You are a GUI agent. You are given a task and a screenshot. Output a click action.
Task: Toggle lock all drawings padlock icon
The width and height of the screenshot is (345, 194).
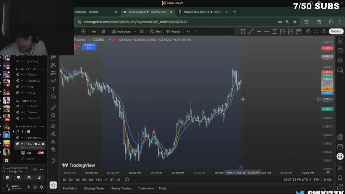pyautogui.click(x=53, y=142)
